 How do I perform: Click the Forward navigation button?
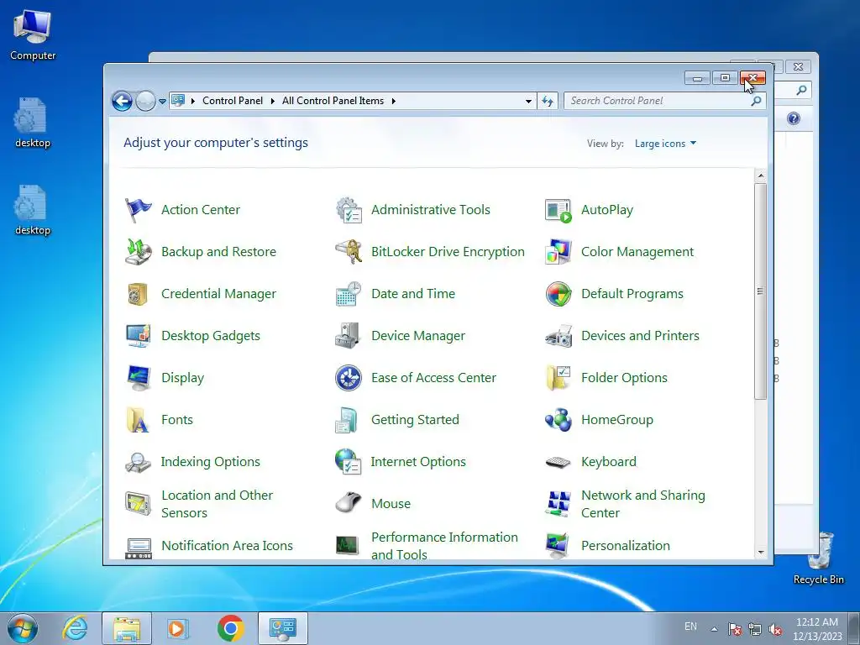(146, 101)
